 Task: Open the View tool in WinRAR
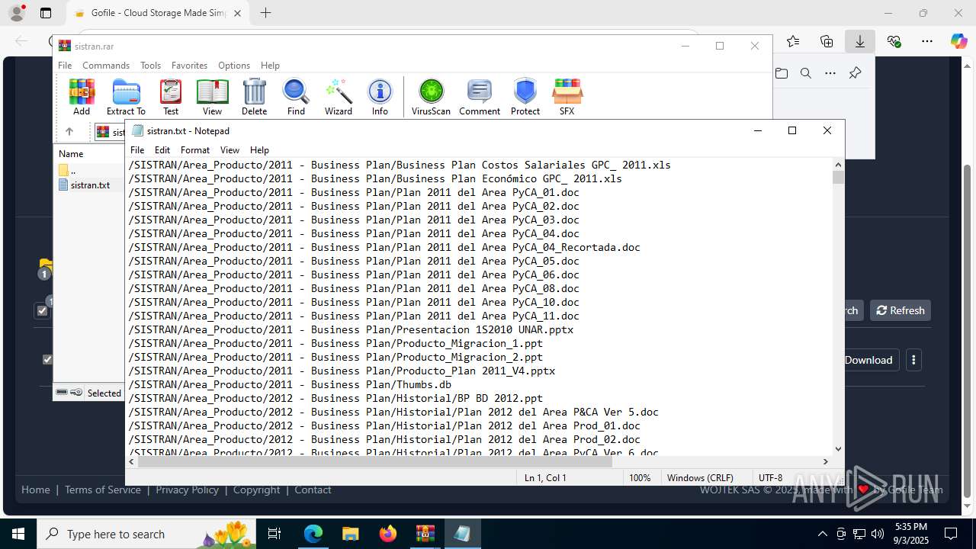(212, 97)
